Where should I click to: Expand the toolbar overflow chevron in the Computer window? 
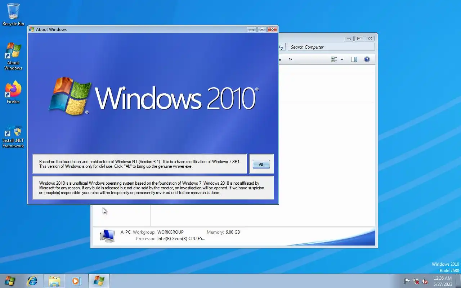(x=291, y=59)
